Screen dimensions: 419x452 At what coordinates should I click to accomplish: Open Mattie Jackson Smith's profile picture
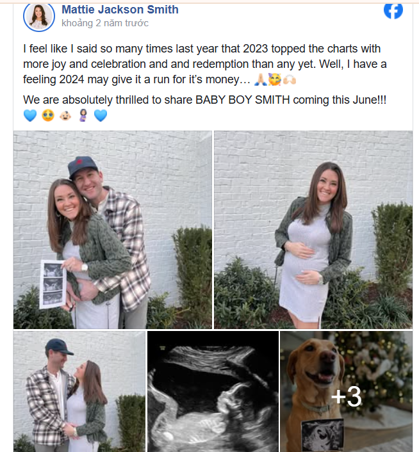[x=38, y=15]
